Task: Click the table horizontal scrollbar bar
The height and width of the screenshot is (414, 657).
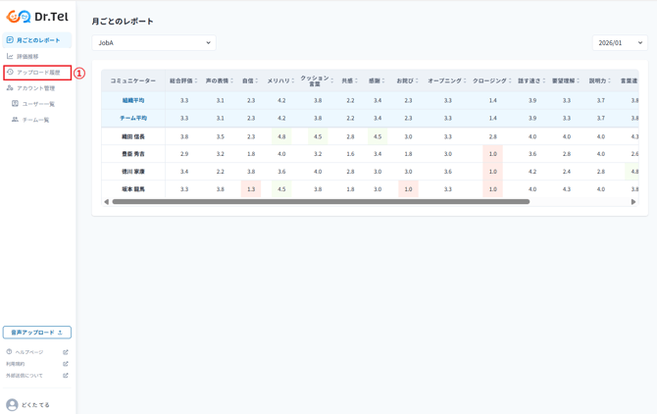Action: tap(321, 202)
